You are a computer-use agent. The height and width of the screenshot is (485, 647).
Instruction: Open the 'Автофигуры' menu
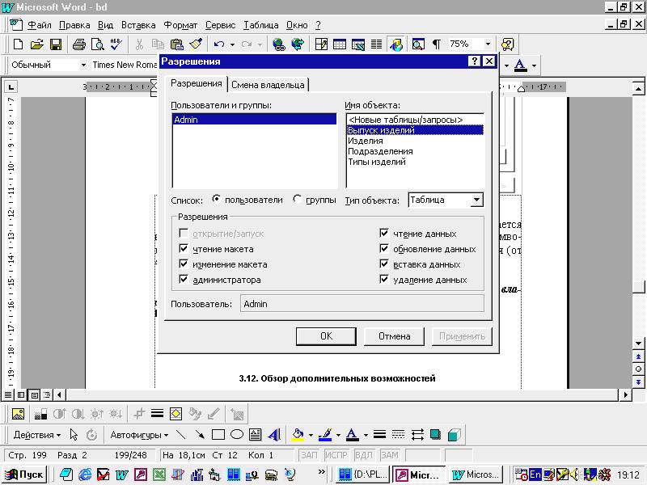tap(139, 435)
